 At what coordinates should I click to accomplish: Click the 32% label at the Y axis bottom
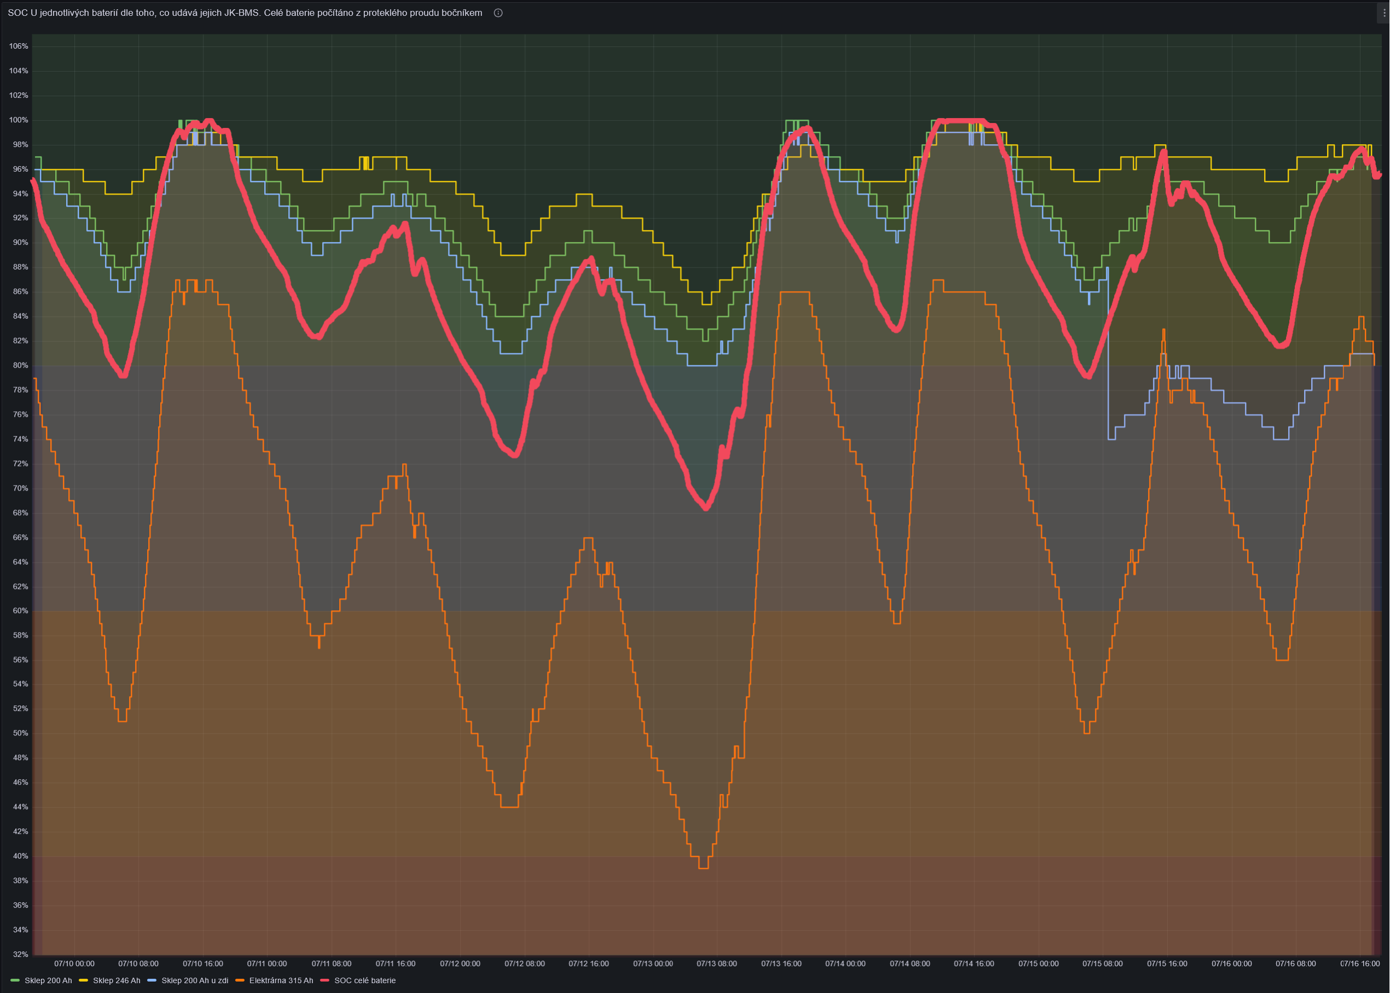click(x=20, y=954)
